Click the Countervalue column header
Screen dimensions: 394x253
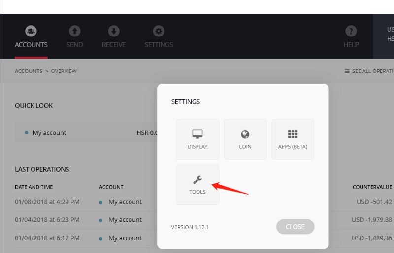click(372, 187)
